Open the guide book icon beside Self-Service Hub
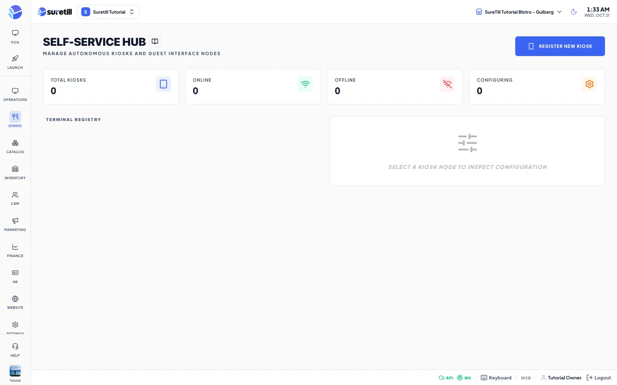Screen dimensions: 617x385 pos(155,41)
